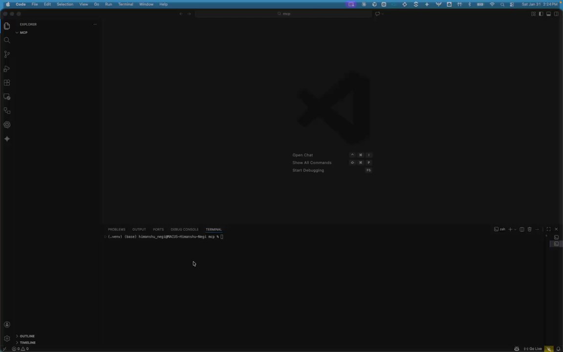Viewport: 563px width, 352px height.
Task: Open terminal panel more actions ellipsis
Action: 537,229
